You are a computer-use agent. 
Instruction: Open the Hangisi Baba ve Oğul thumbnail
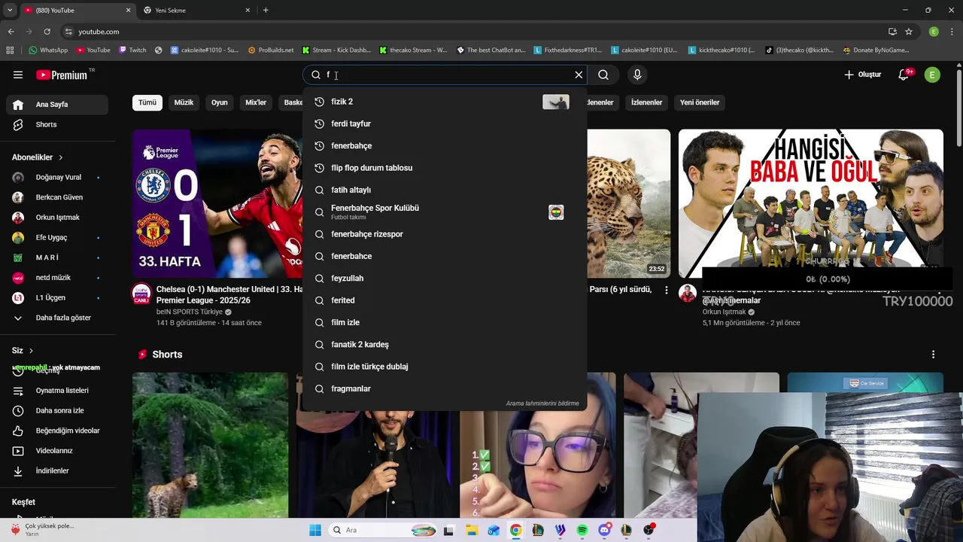(x=810, y=203)
